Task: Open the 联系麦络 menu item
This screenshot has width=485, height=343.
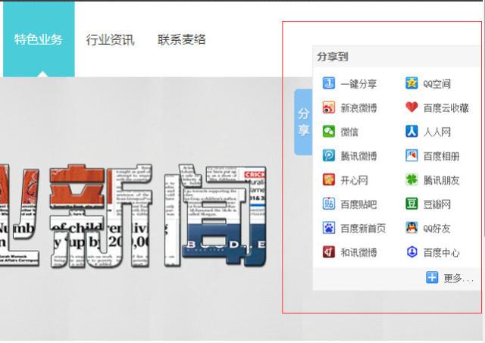Action: point(182,39)
